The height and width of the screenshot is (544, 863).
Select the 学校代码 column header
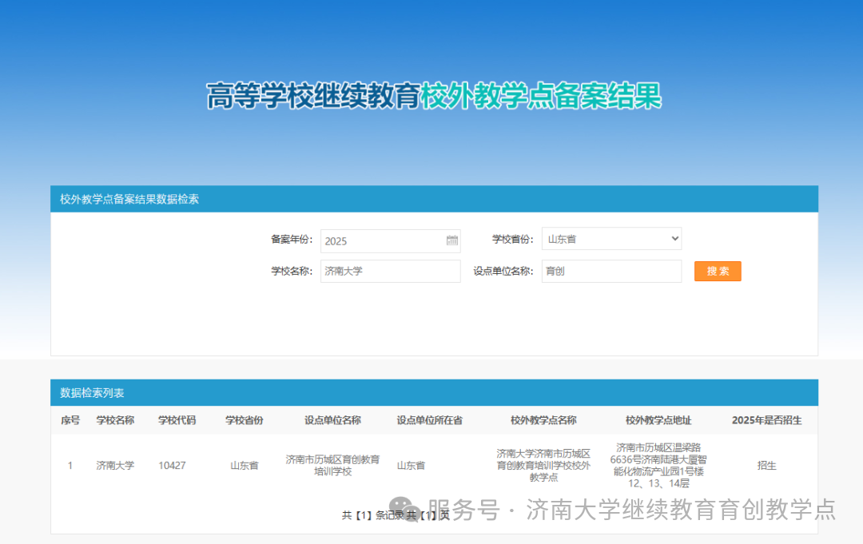(176, 420)
